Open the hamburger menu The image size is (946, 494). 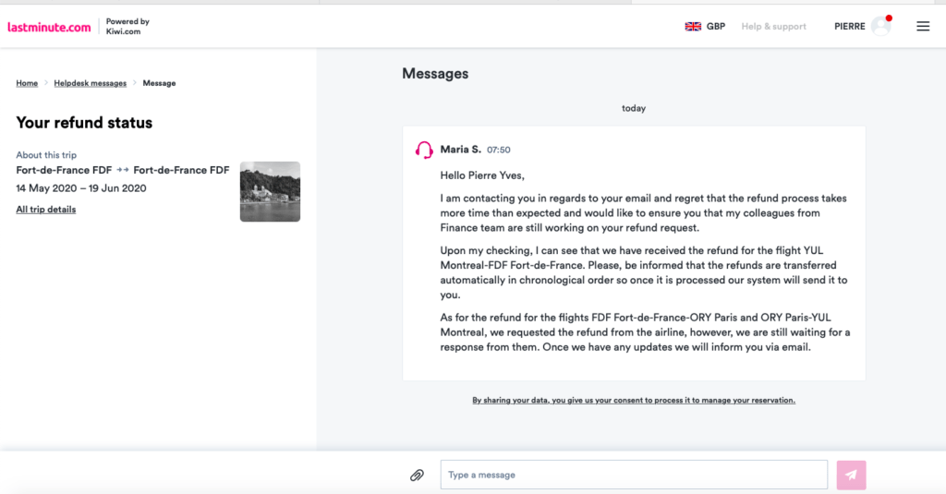click(x=923, y=27)
